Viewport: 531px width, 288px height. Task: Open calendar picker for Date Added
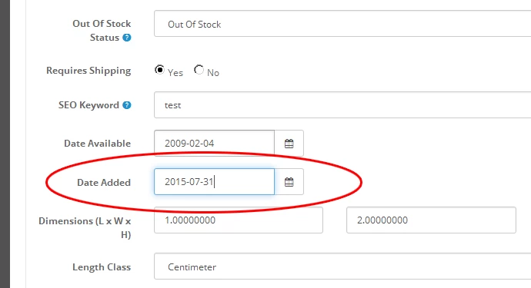click(289, 182)
